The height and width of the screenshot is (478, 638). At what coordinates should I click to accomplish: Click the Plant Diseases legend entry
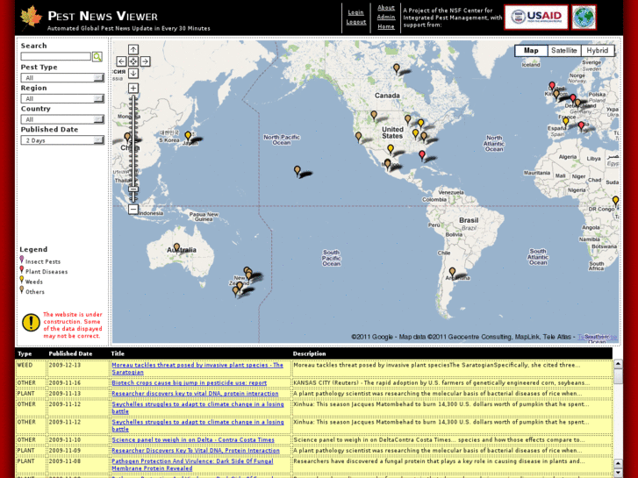tap(44, 271)
